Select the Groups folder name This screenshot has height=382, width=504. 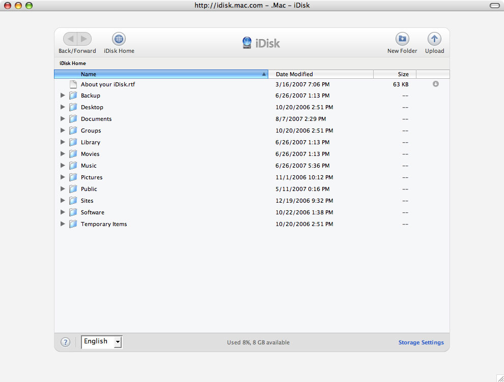click(x=91, y=131)
